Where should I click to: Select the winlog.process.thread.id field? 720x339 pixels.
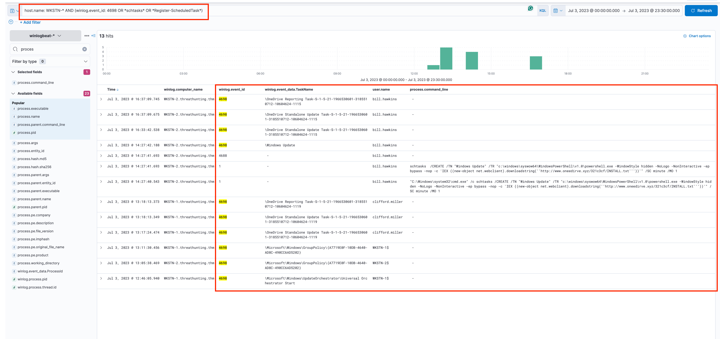click(37, 288)
